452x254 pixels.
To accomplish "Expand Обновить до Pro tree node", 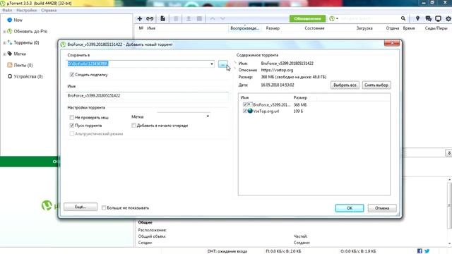I will point(4,31).
